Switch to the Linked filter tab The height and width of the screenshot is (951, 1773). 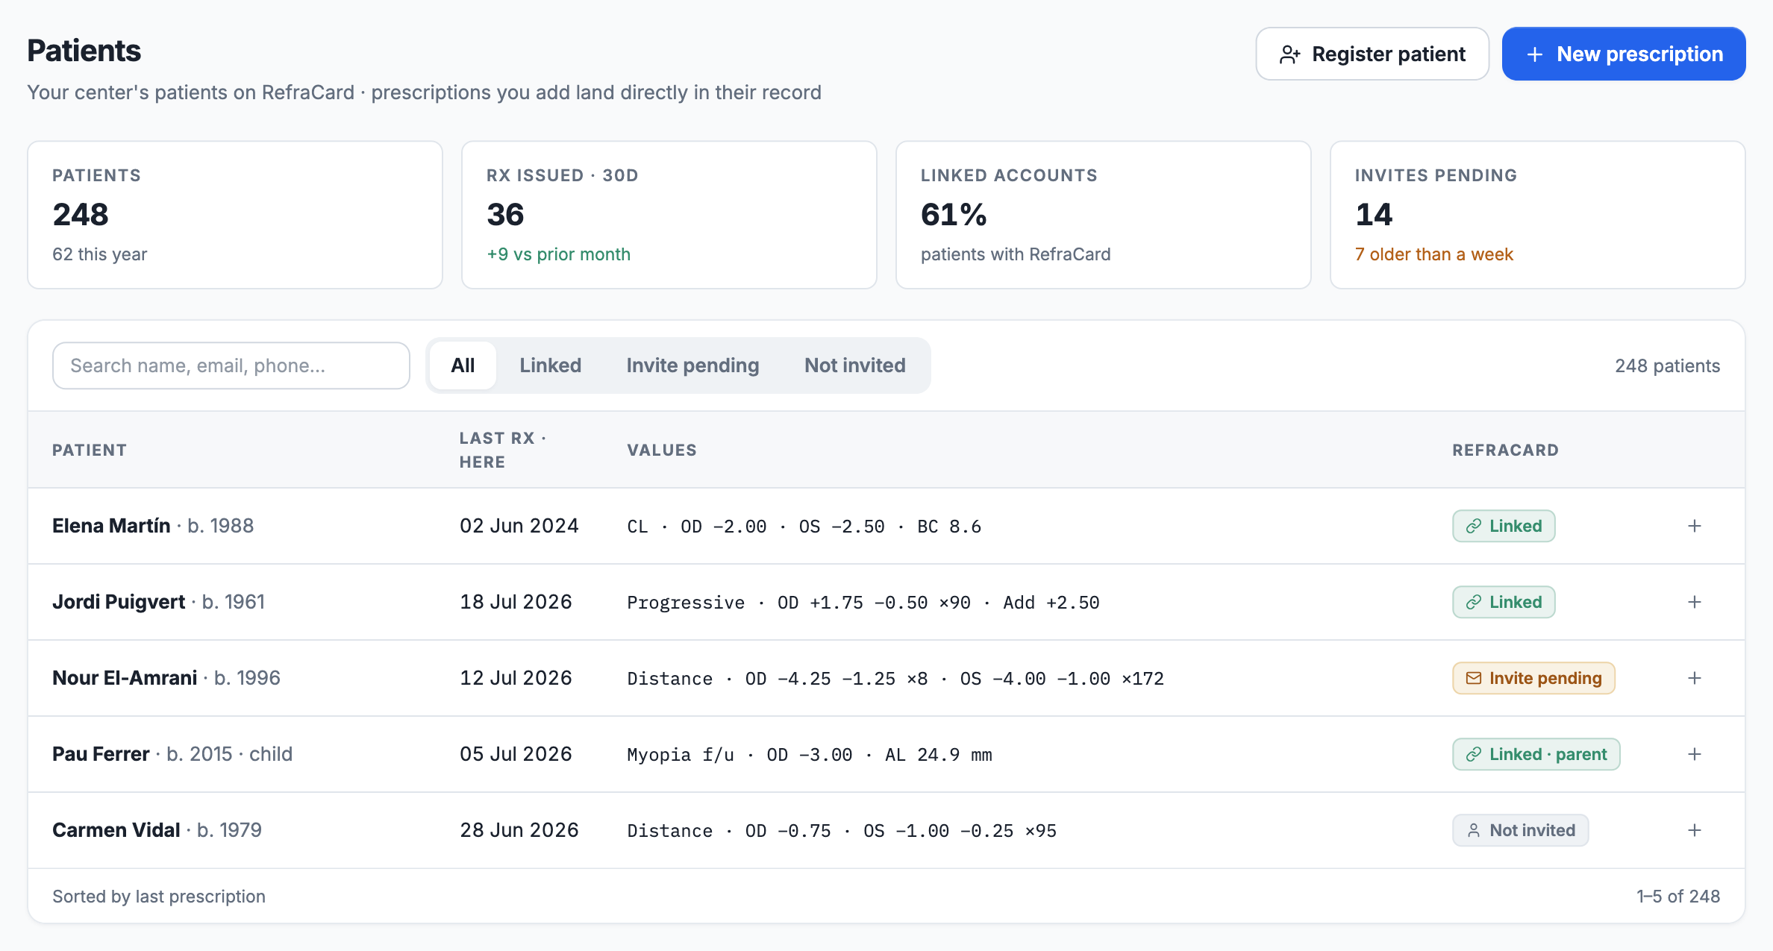click(551, 365)
